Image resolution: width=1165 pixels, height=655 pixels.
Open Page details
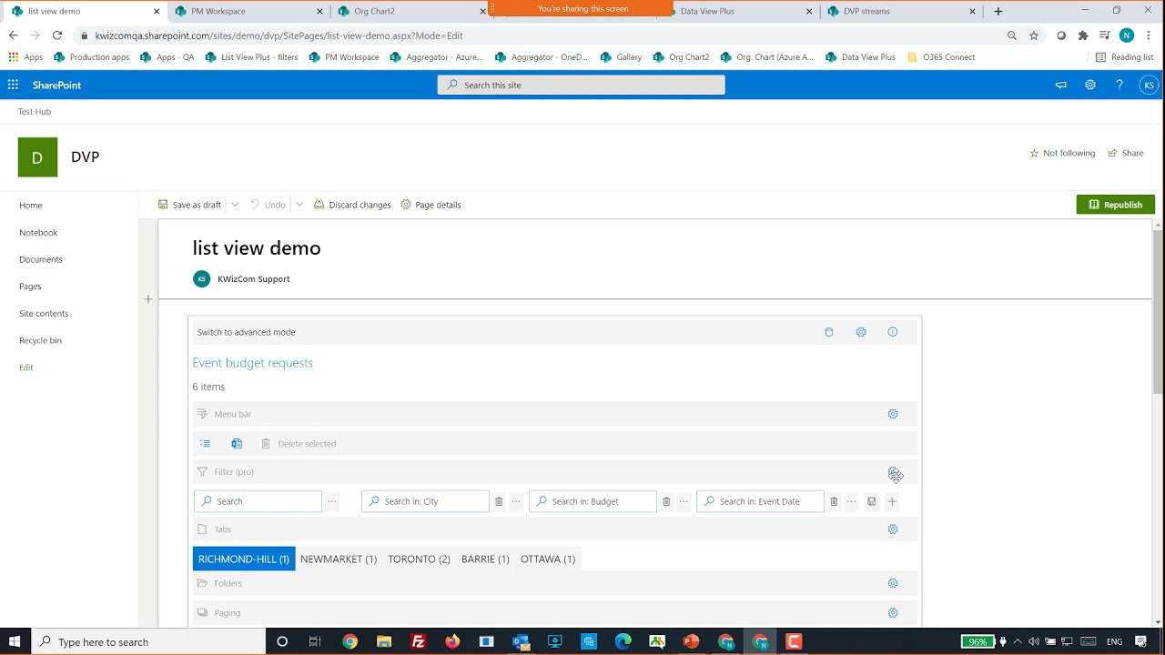tap(431, 205)
